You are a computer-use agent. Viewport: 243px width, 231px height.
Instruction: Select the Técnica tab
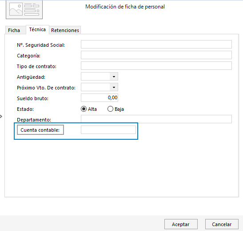tap(37, 29)
